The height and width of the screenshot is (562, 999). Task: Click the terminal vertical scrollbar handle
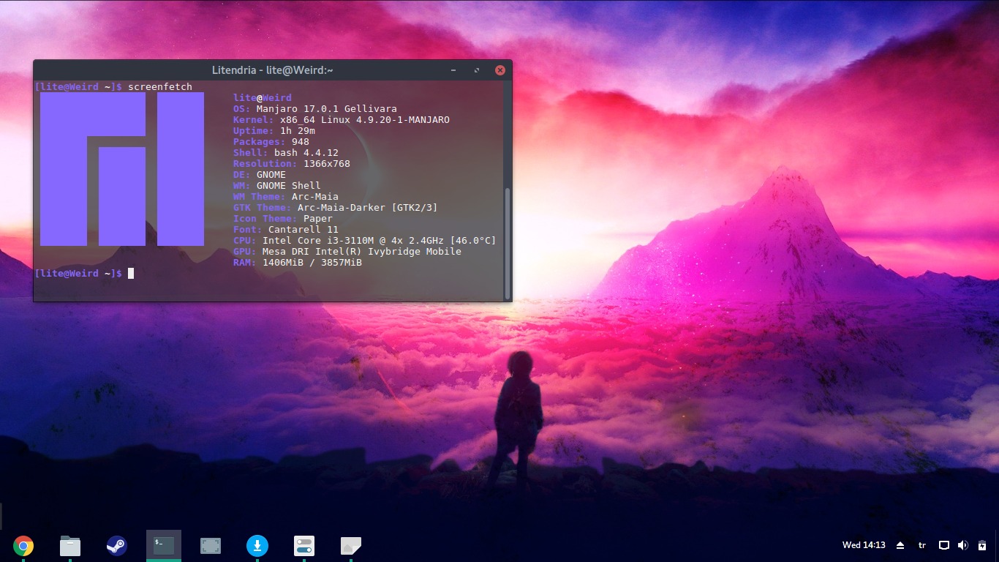pyautogui.click(x=508, y=243)
